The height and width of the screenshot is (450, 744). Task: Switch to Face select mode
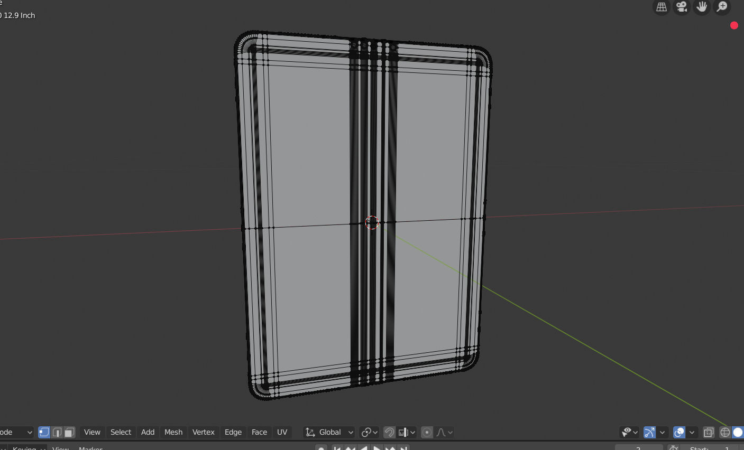point(69,432)
